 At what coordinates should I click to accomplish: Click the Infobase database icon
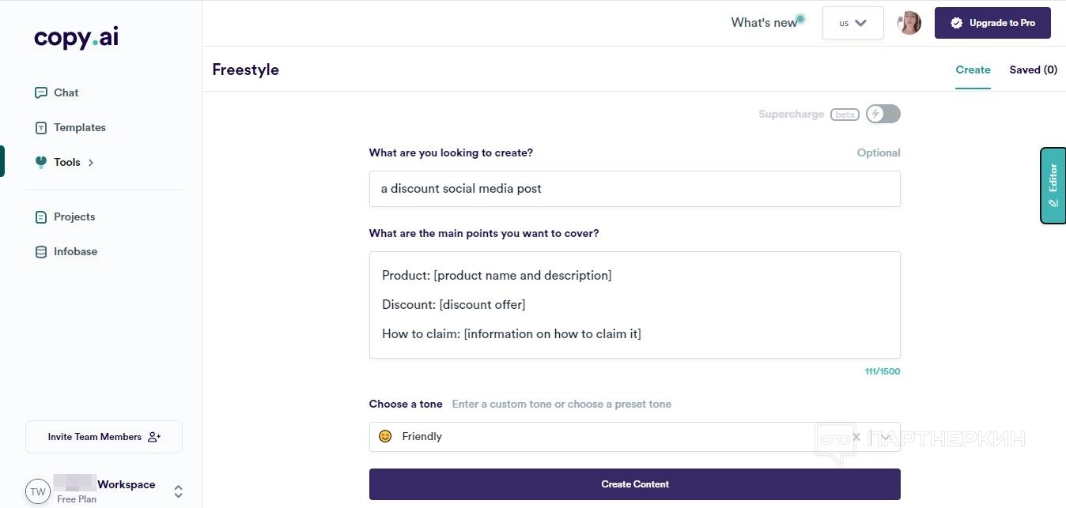(41, 252)
